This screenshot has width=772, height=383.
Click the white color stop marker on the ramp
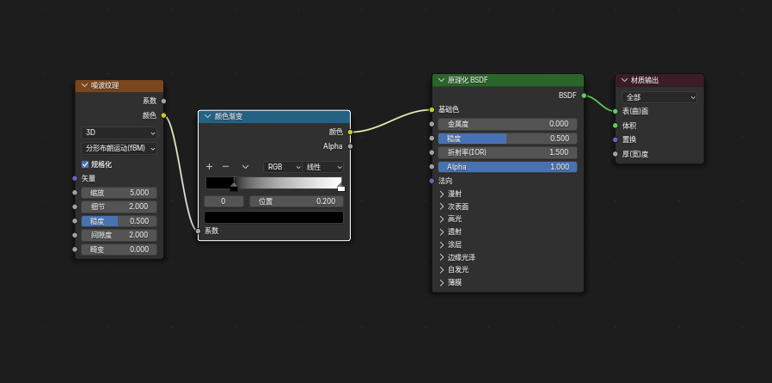click(x=340, y=187)
